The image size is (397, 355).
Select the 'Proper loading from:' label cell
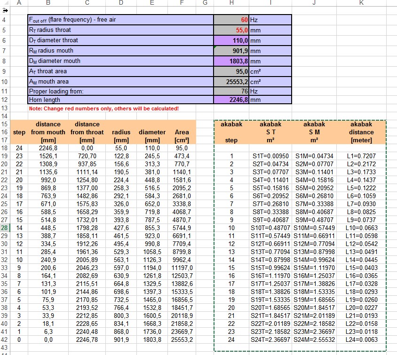(120, 91)
